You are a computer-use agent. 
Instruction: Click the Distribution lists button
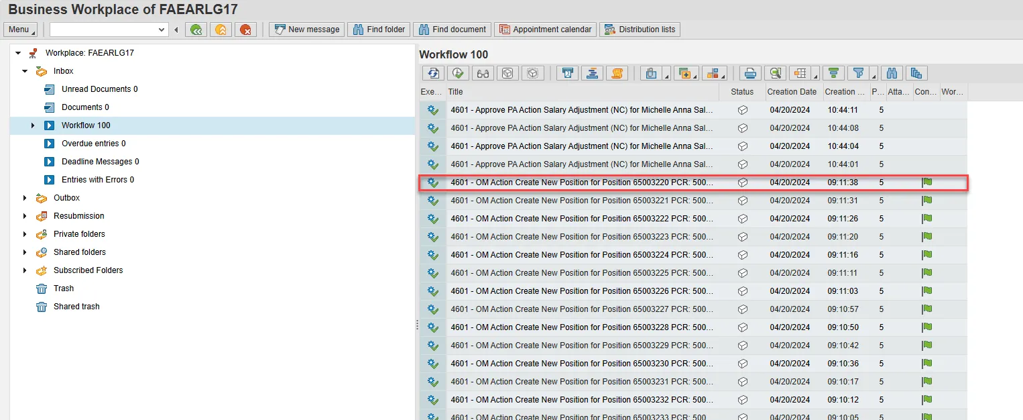point(640,30)
